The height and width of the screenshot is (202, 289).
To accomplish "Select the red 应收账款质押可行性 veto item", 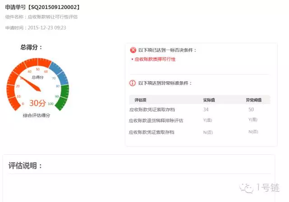I will pos(154,59).
